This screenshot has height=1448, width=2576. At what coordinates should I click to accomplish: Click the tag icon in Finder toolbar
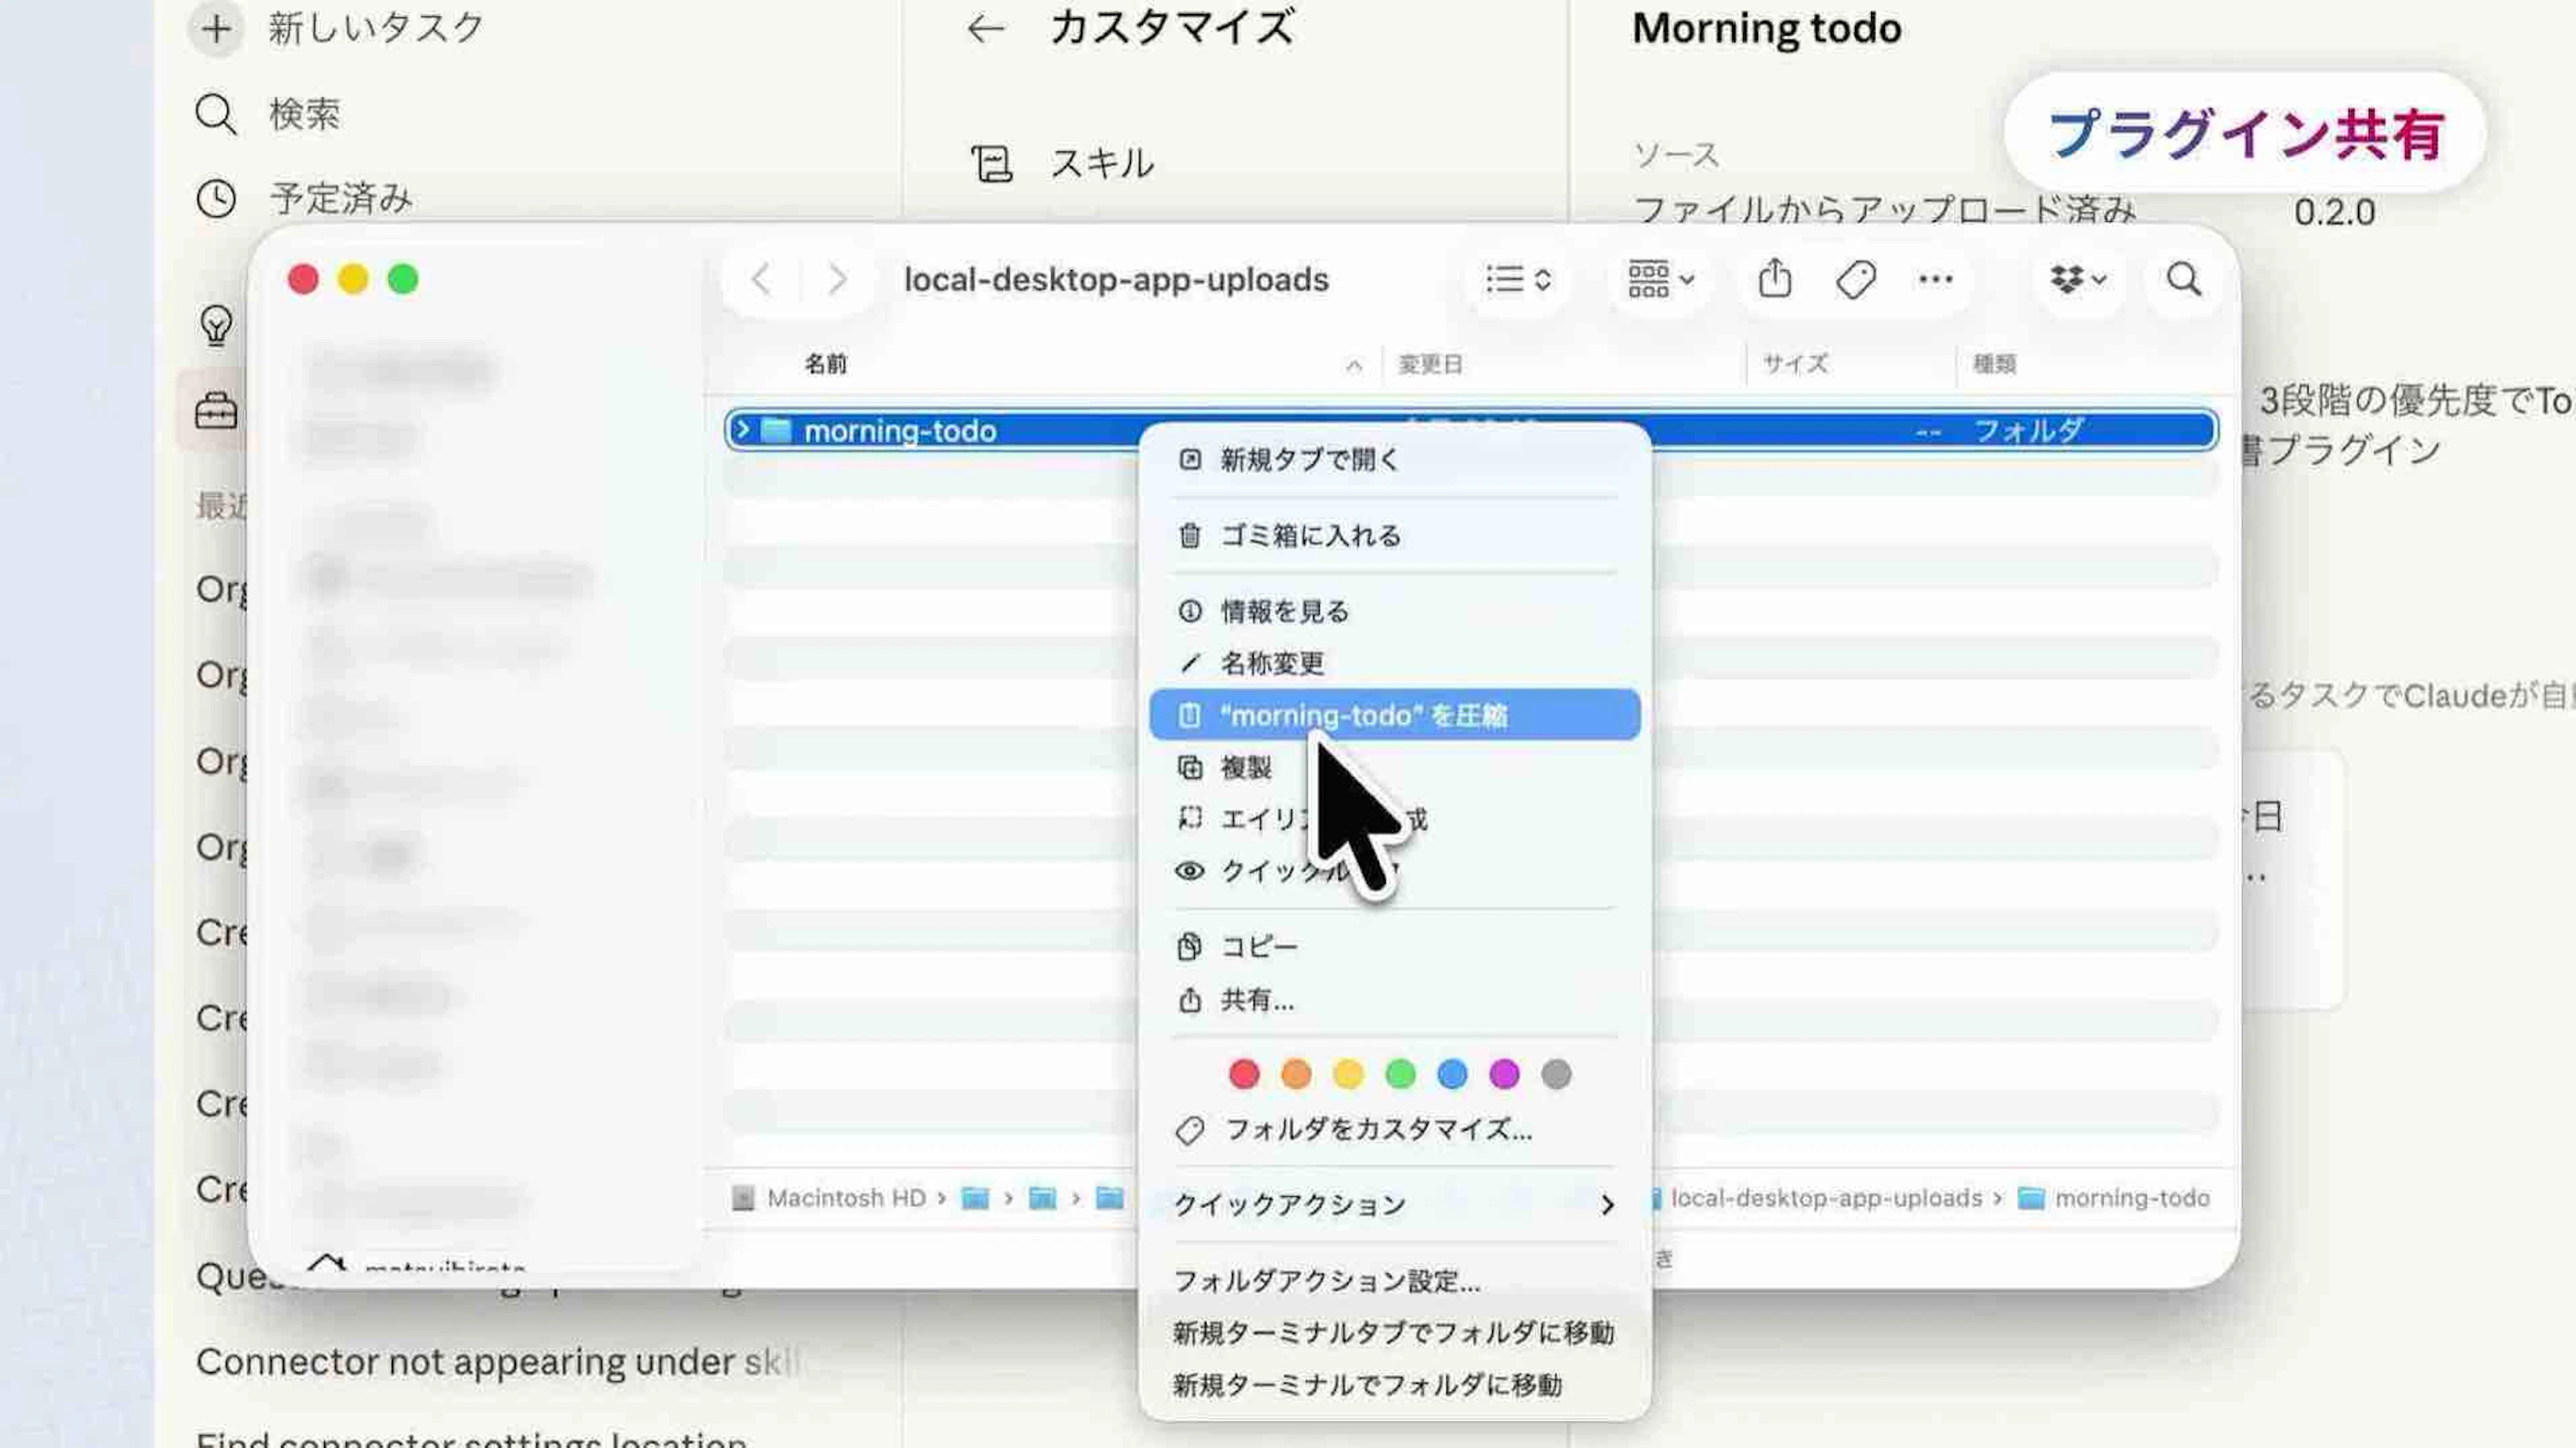tap(1855, 279)
